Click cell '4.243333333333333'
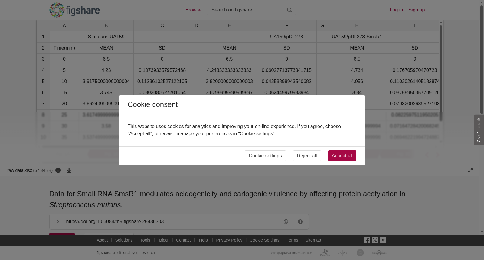This screenshot has width=484, height=260. [229, 70]
